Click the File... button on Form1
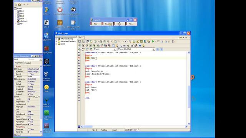 (131, 24)
